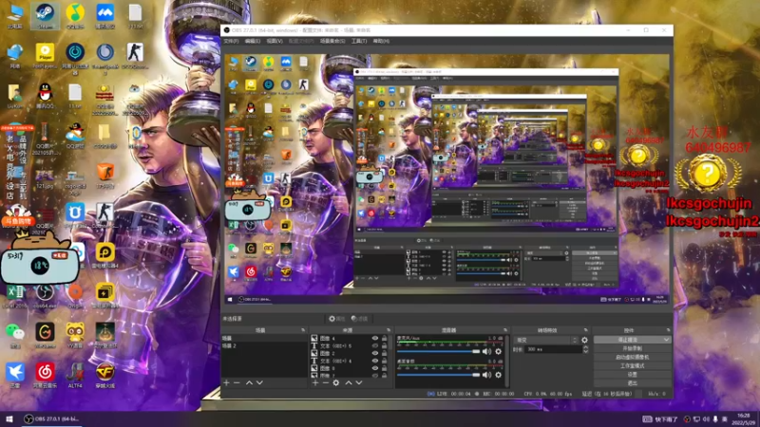
Task: Open Desktop Audio settings gear
Action: 498,375
